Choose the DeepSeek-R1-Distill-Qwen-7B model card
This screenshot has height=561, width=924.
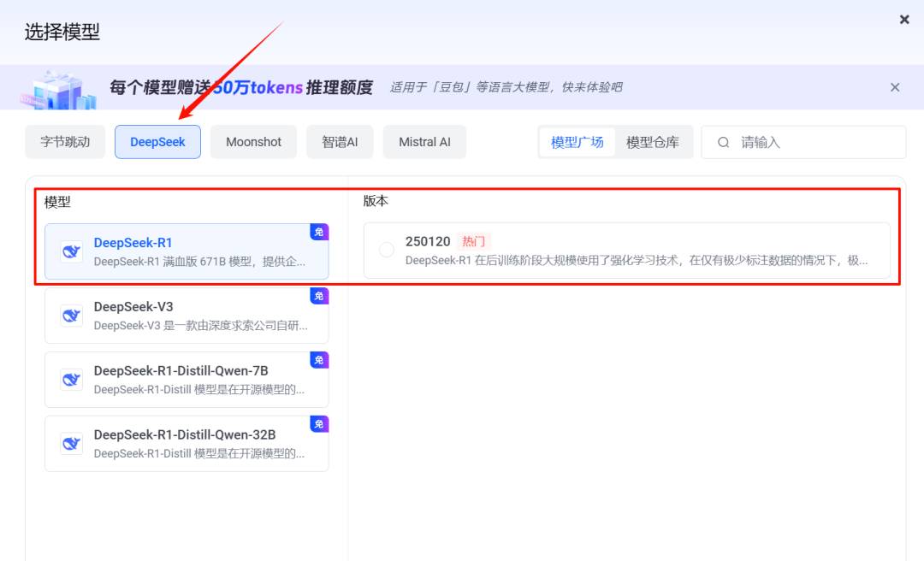point(187,380)
